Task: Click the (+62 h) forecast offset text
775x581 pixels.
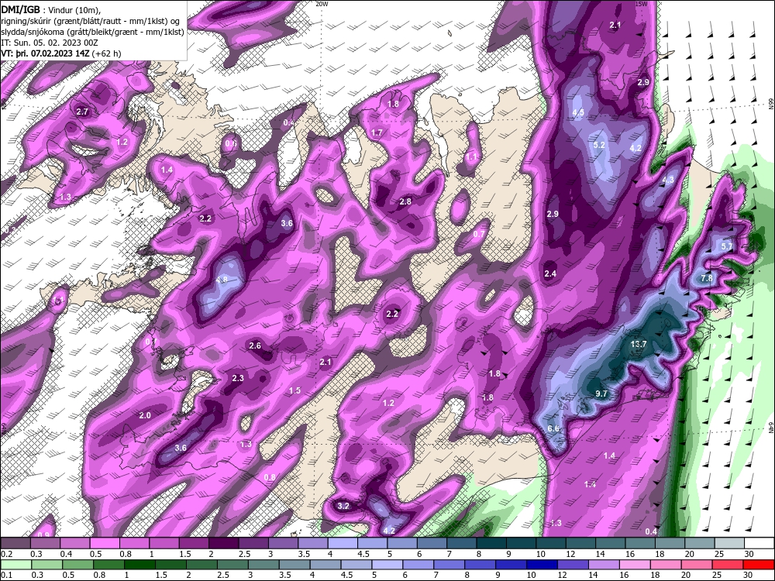Action: pos(106,53)
